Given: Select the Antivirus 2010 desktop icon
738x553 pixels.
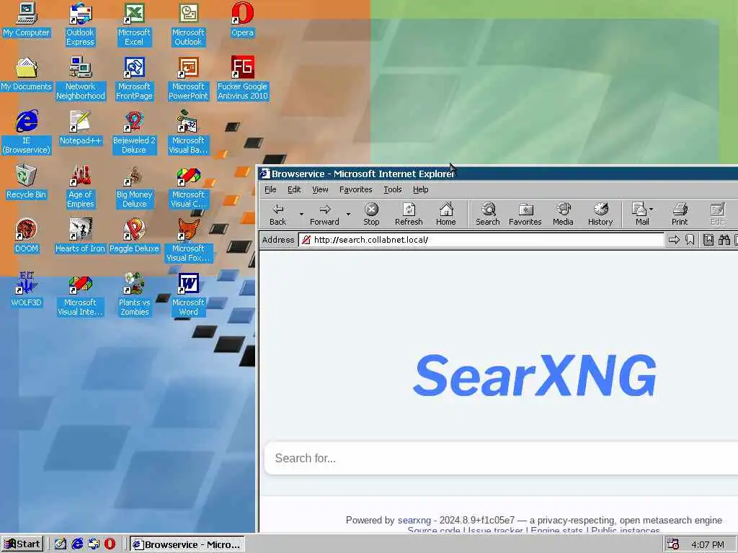Looking at the screenshot, I should click(242, 78).
